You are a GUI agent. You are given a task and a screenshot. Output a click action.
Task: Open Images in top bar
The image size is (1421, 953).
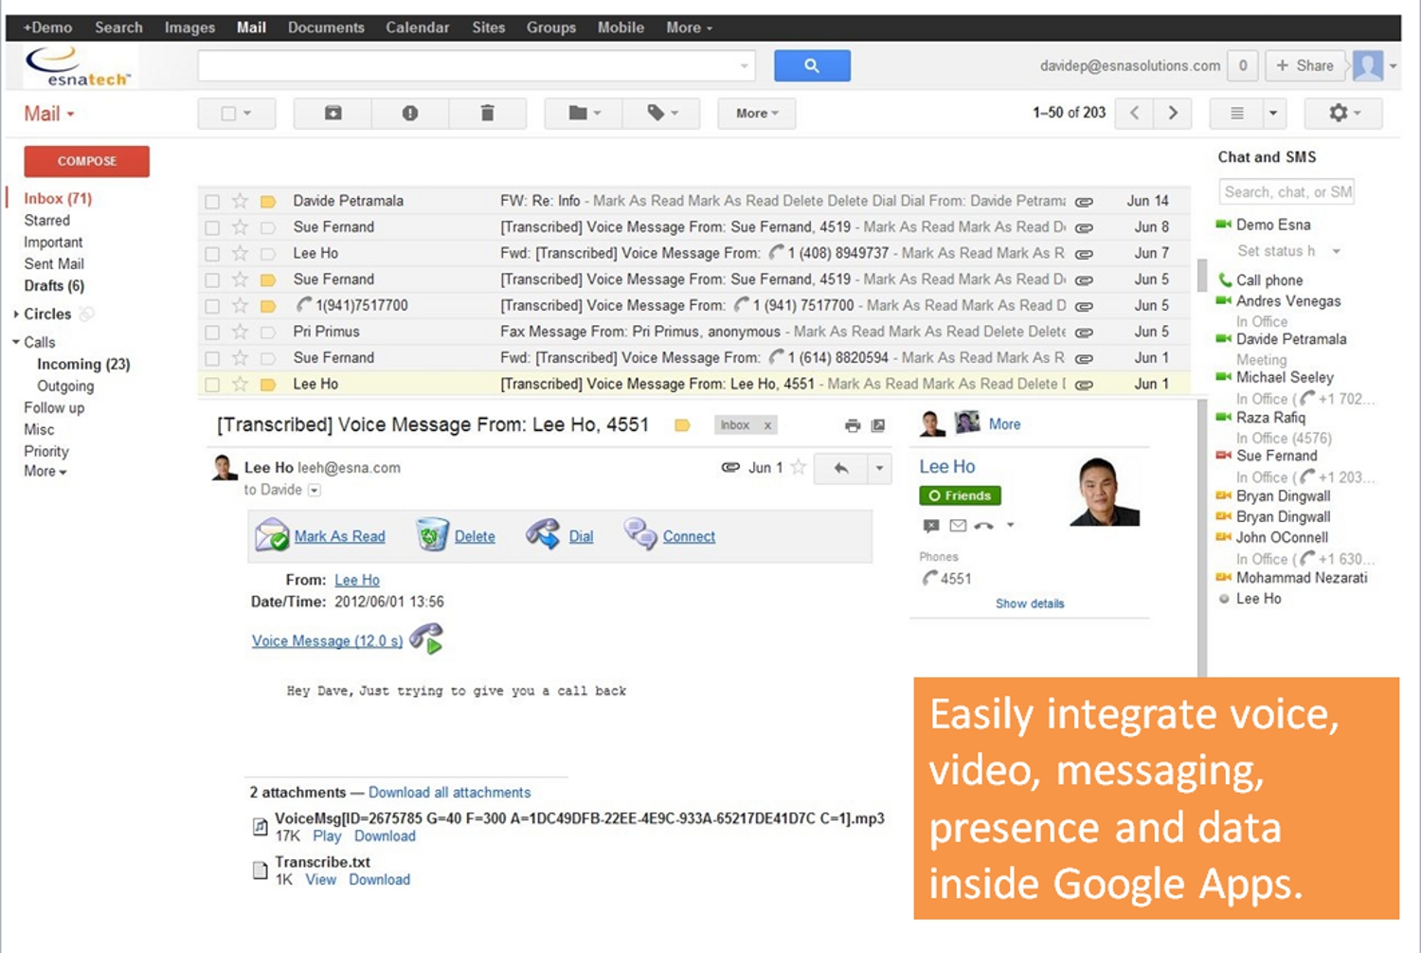click(189, 27)
